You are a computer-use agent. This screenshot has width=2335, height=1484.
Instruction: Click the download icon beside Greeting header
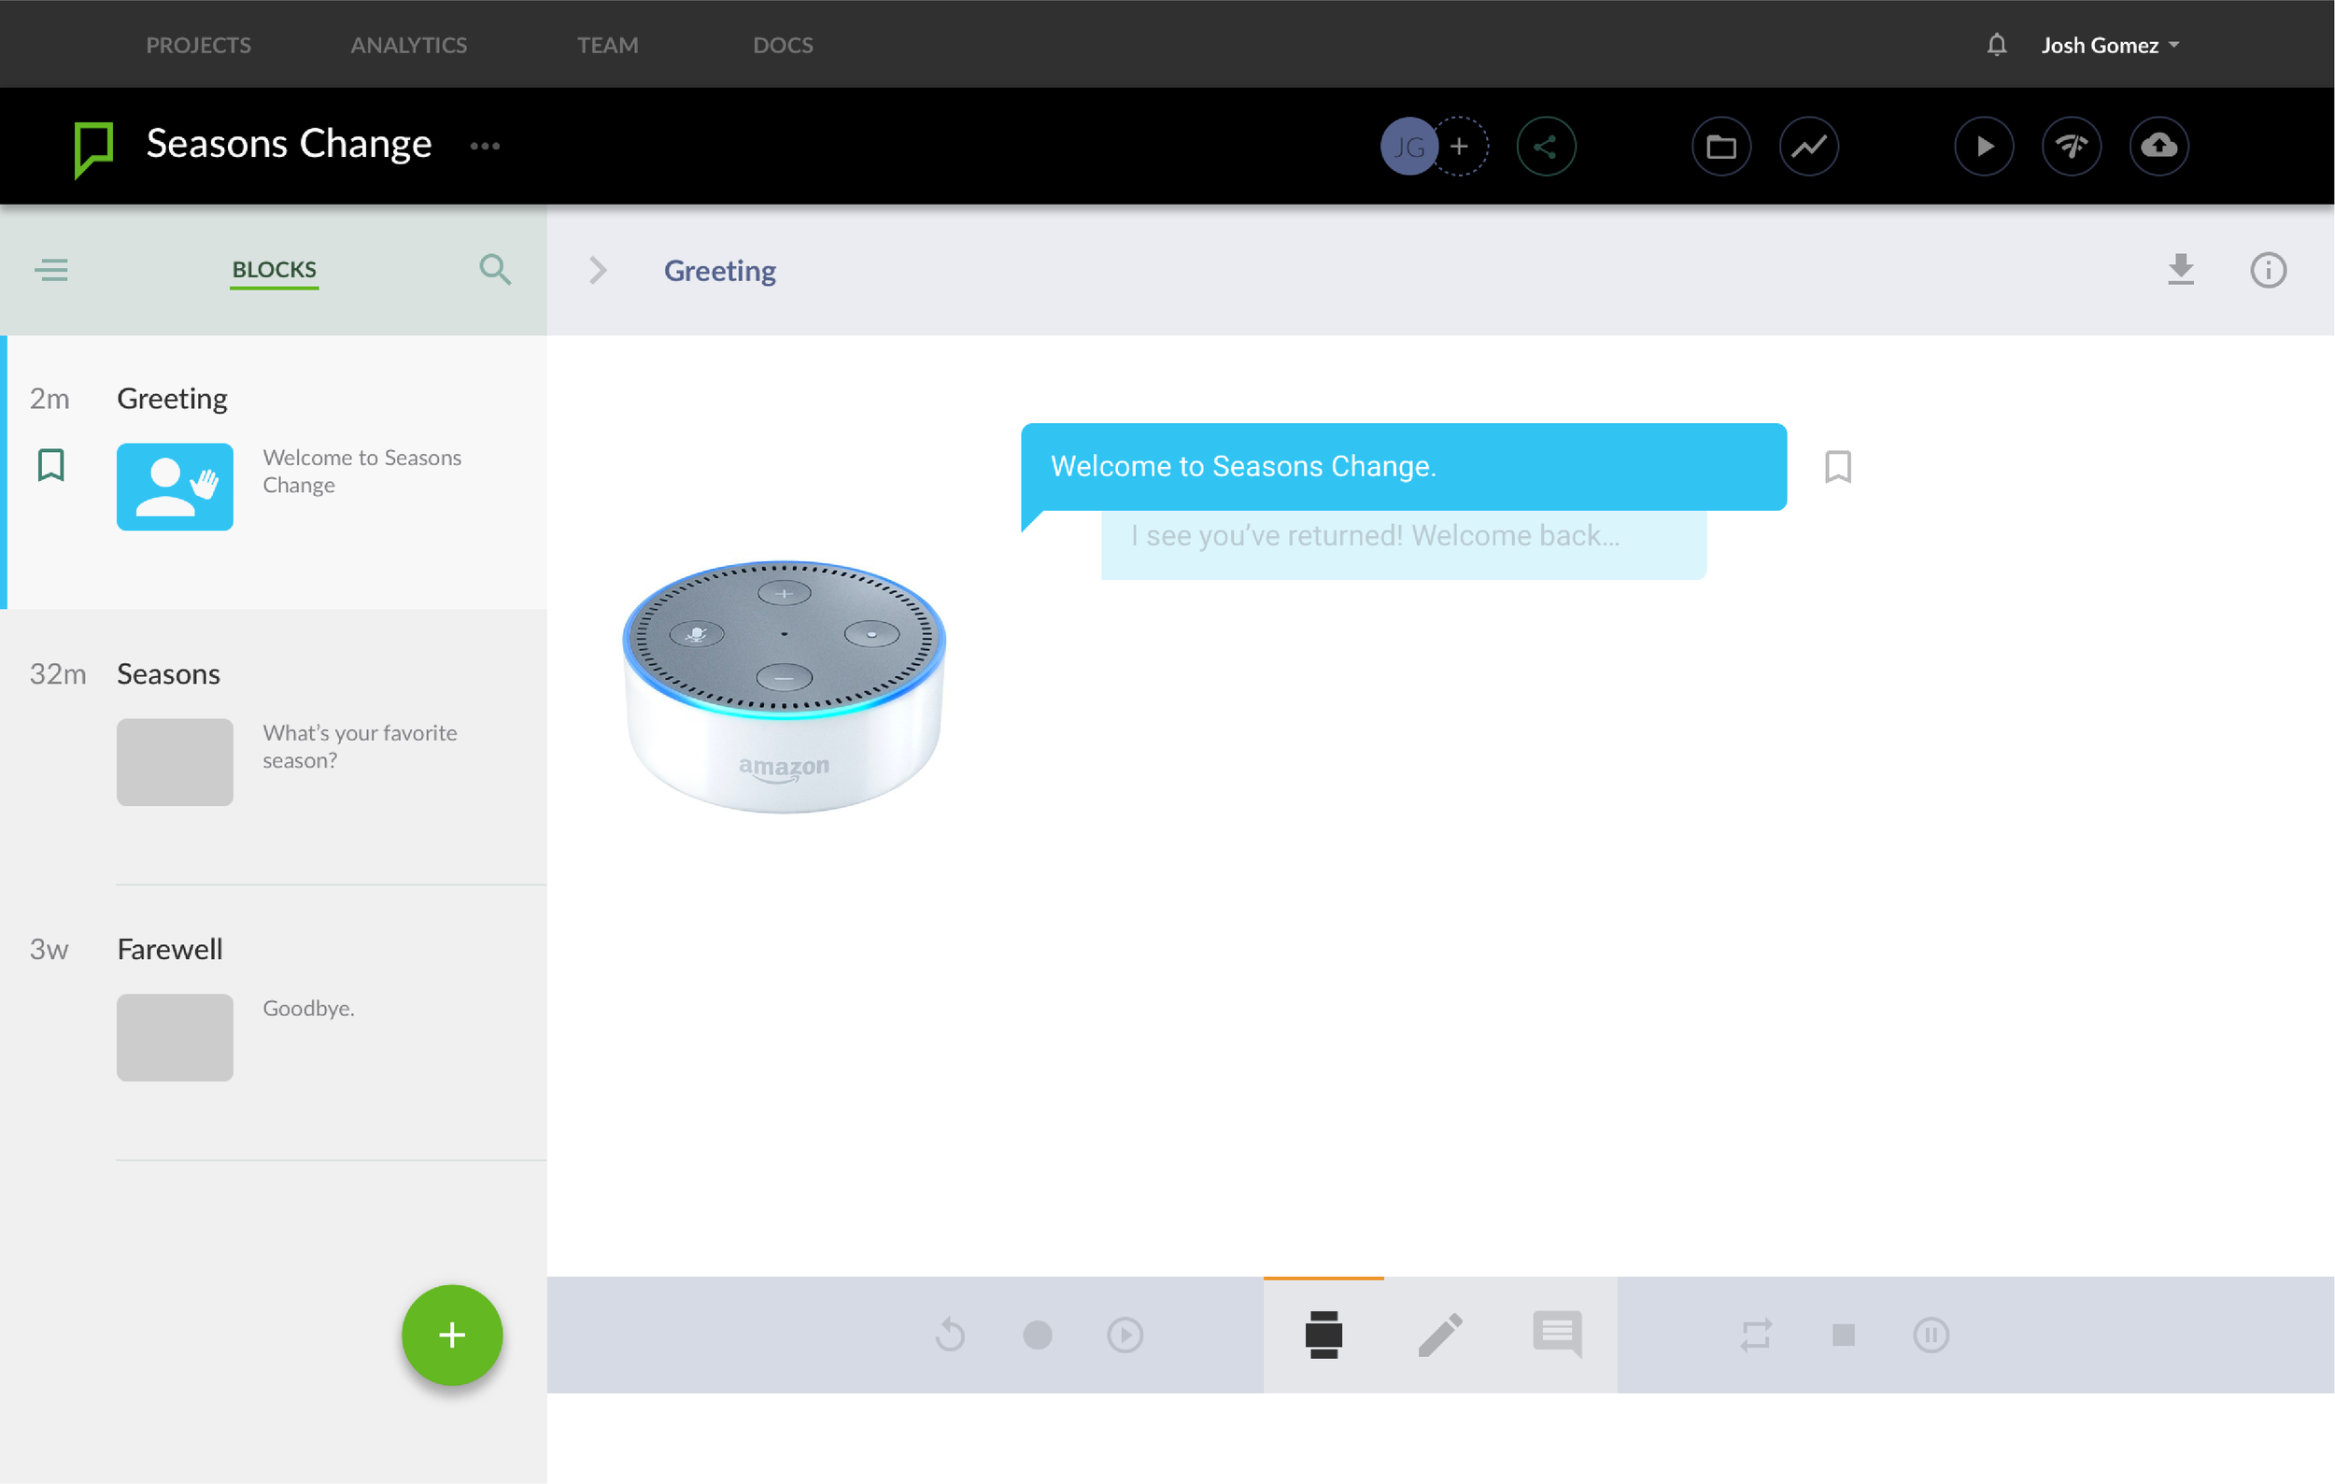[x=2181, y=270]
